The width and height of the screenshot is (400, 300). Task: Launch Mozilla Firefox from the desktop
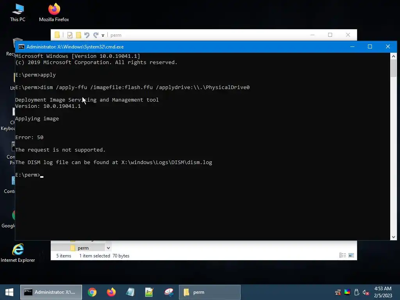[x=54, y=12]
